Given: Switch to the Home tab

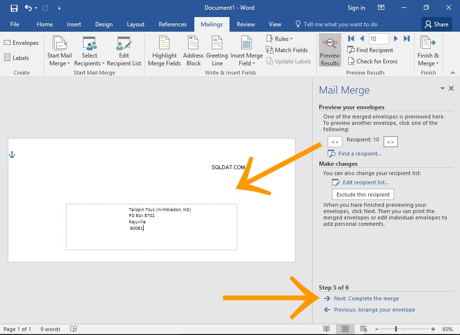Looking at the screenshot, I should pos(44,24).
